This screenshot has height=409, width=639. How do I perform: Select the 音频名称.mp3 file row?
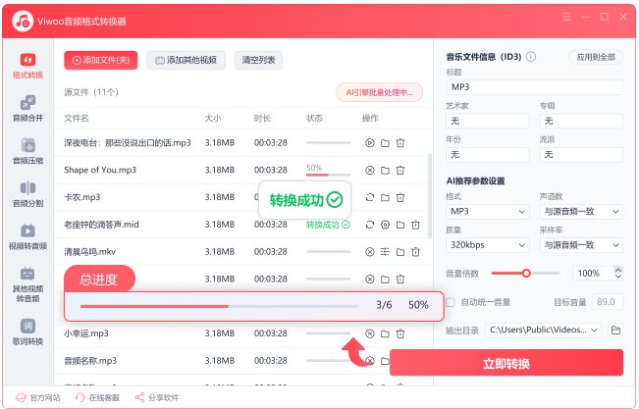pos(243,361)
